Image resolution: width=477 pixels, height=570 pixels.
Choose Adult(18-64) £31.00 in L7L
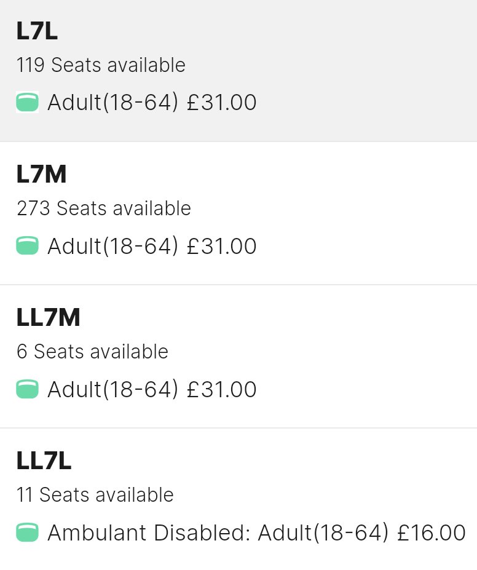pos(152,102)
